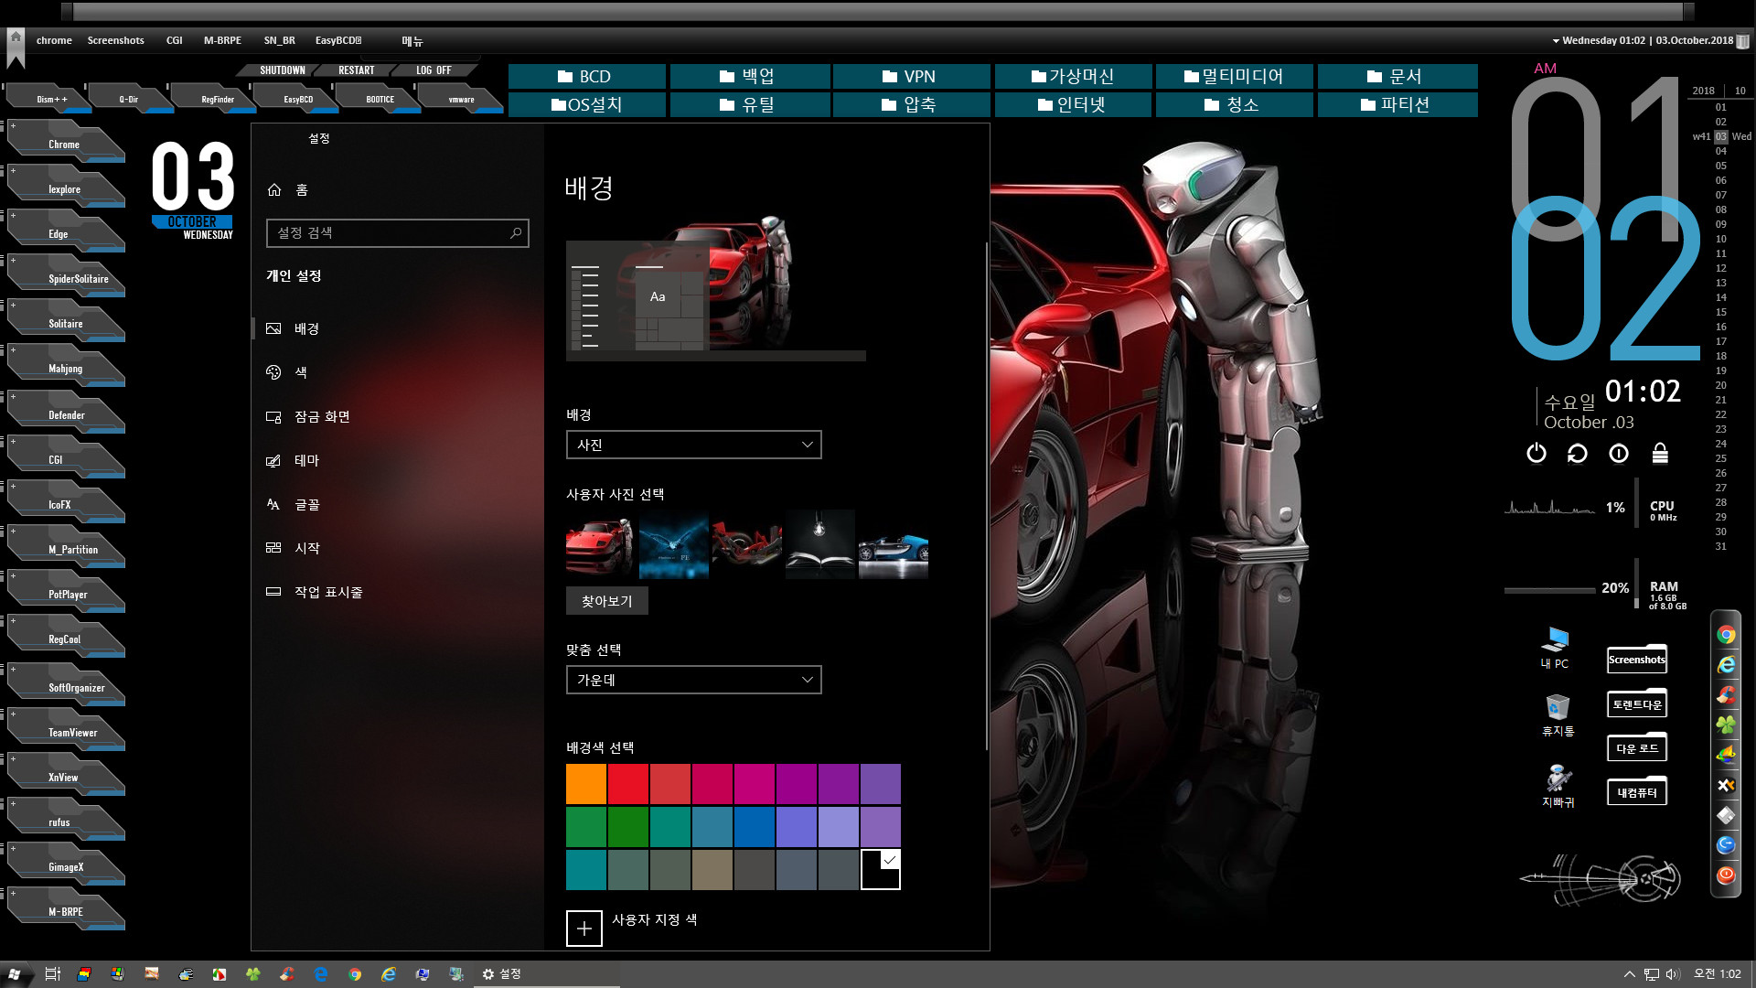The image size is (1756, 988).
Task: Open the EasyBCD item in the top bar
Action: pos(338,41)
